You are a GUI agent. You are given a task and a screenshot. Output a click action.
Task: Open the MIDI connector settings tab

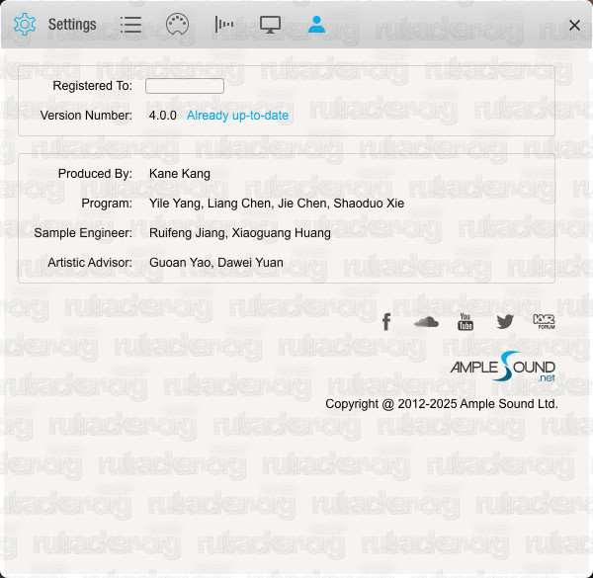click(x=177, y=24)
